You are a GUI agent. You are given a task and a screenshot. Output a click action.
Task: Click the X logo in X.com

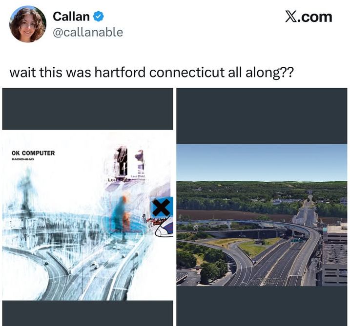click(x=290, y=17)
